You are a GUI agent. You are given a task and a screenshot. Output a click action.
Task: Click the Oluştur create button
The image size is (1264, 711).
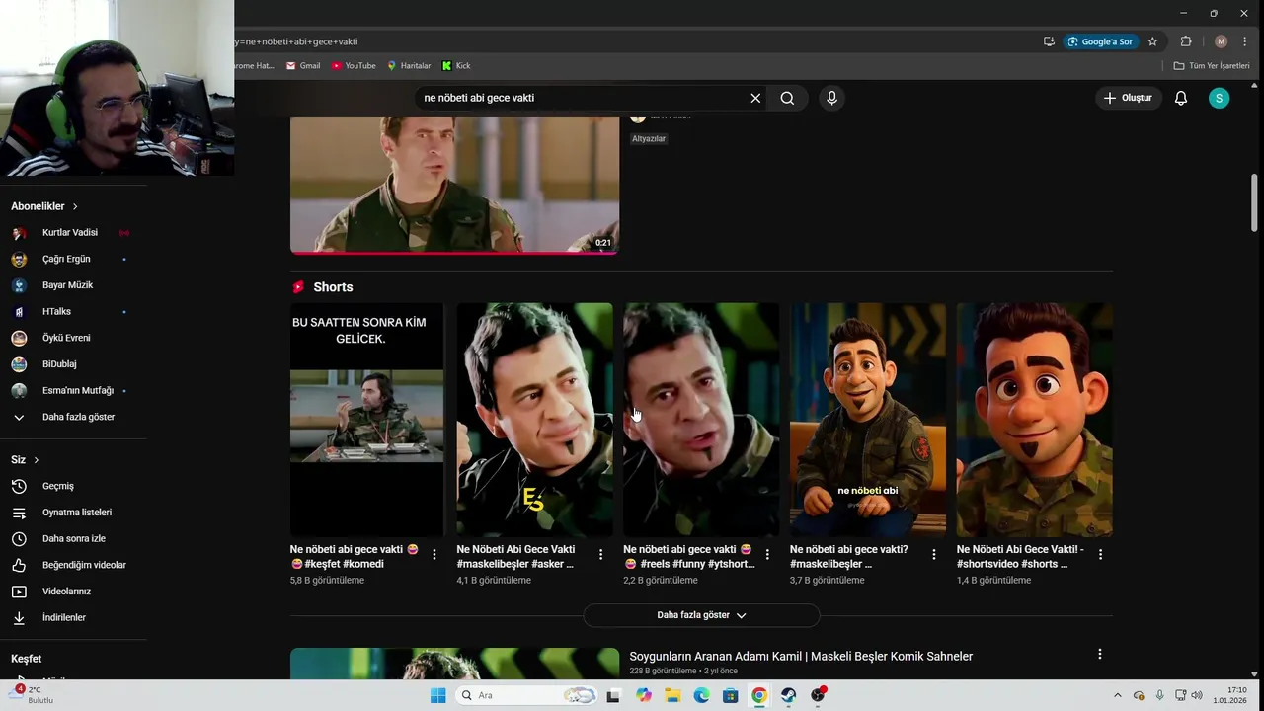[1128, 98]
